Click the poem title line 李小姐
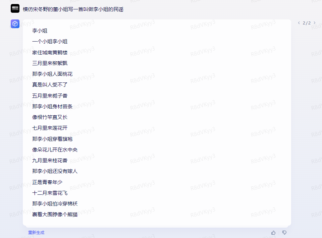Screen dimensions: 322x238 point(40,31)
